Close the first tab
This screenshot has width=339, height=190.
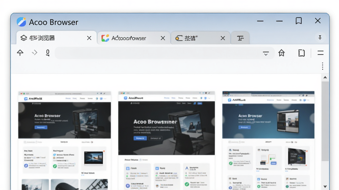click(x=89, y=38)
